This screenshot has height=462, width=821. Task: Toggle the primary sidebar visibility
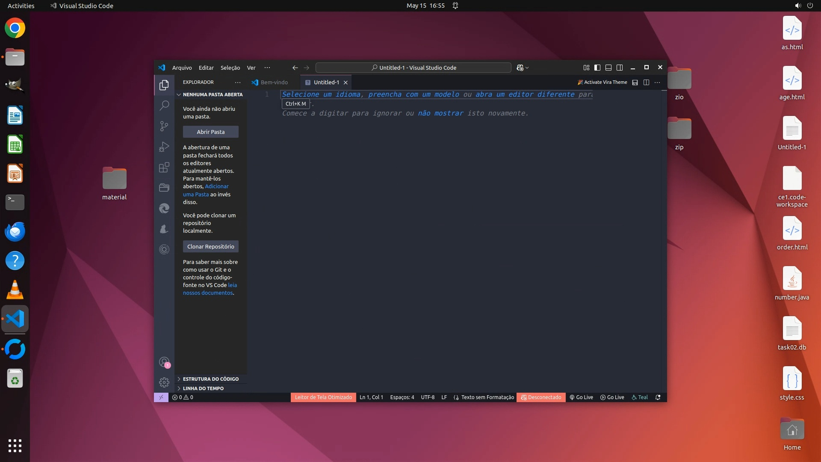(x=597, y=68)
